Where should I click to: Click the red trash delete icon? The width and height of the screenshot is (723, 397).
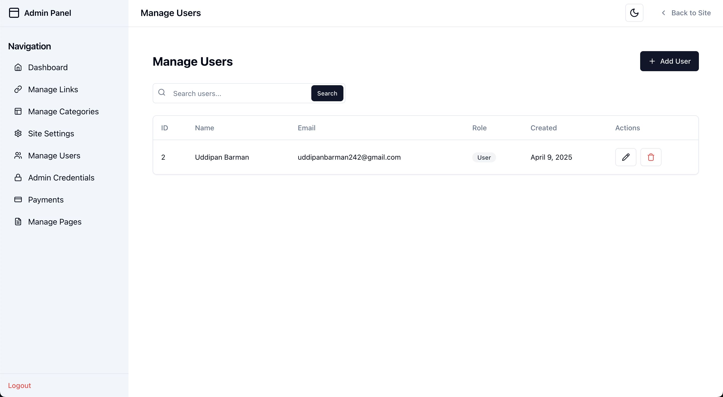651,157
